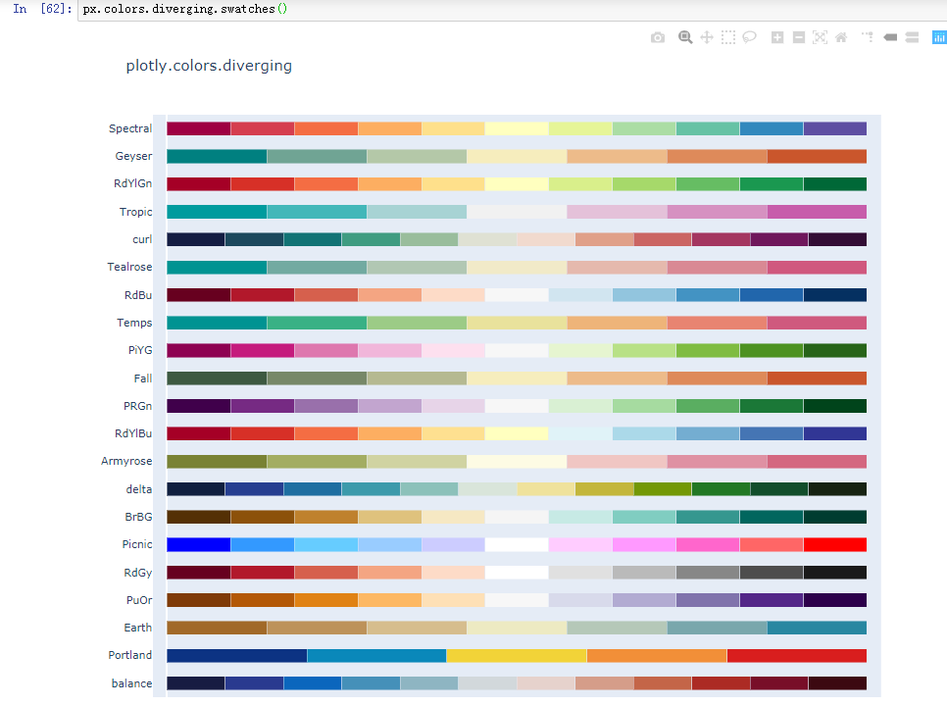Click the chart title plotly.colors.diverging
This screenshot has width=947, height=706.
click(208, 66)
